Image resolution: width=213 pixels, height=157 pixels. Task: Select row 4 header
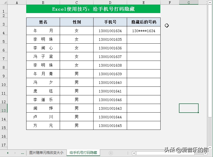pyautogui.click(x=4, y=31)
